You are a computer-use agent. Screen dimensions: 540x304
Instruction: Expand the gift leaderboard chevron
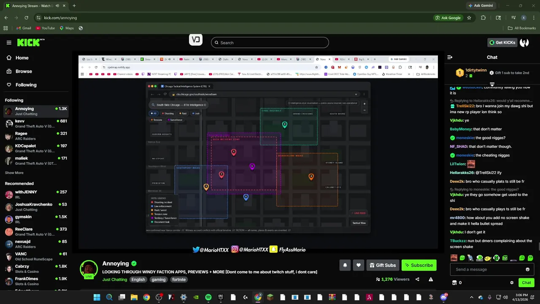click(492, 84)
